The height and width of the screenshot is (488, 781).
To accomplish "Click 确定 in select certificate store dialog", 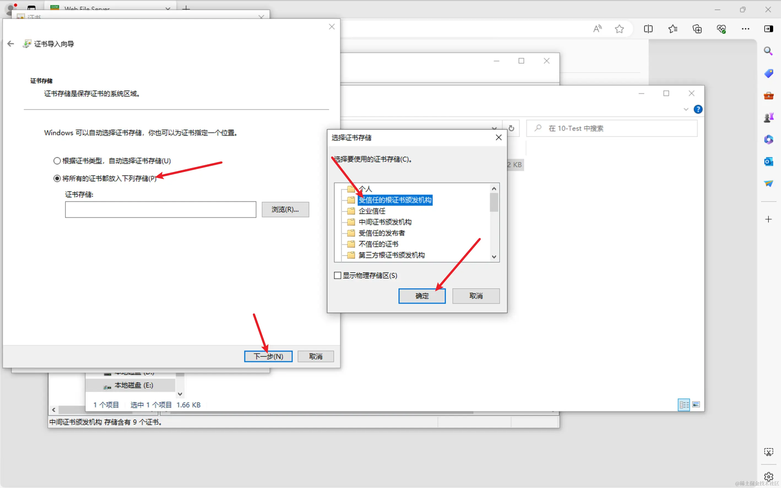I will tap(422, 296).
